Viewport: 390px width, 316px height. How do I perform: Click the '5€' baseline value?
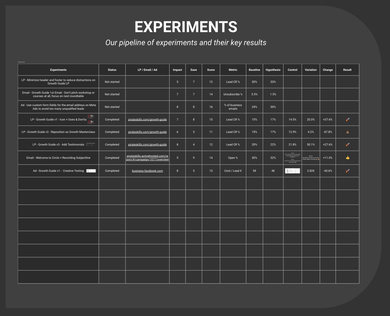[254, 171]
